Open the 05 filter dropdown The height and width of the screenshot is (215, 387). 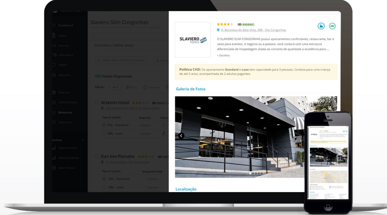(x=115, y=87)
